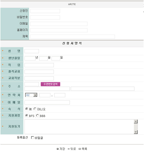The image size is (144, 152).
Task: Click the 지원동기 text area
Action: coord(79,127)
